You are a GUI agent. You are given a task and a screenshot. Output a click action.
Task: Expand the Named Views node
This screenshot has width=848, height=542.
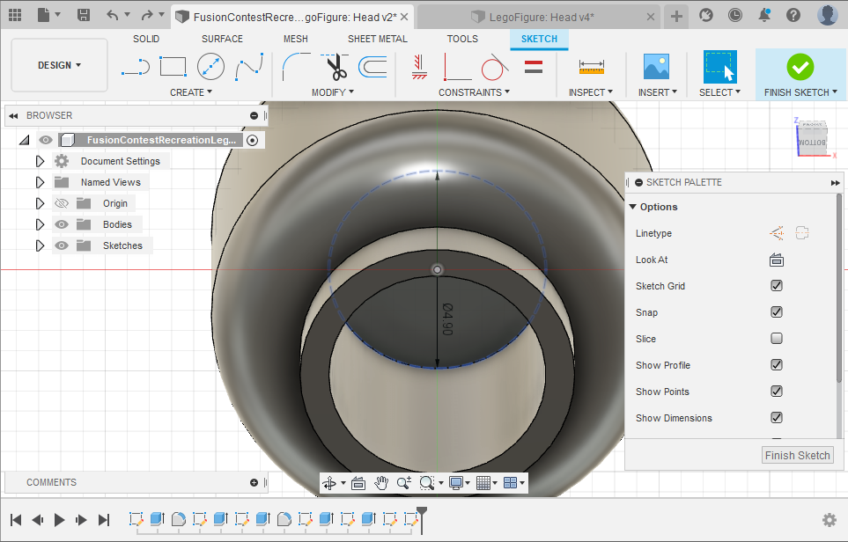pos(40,182)
